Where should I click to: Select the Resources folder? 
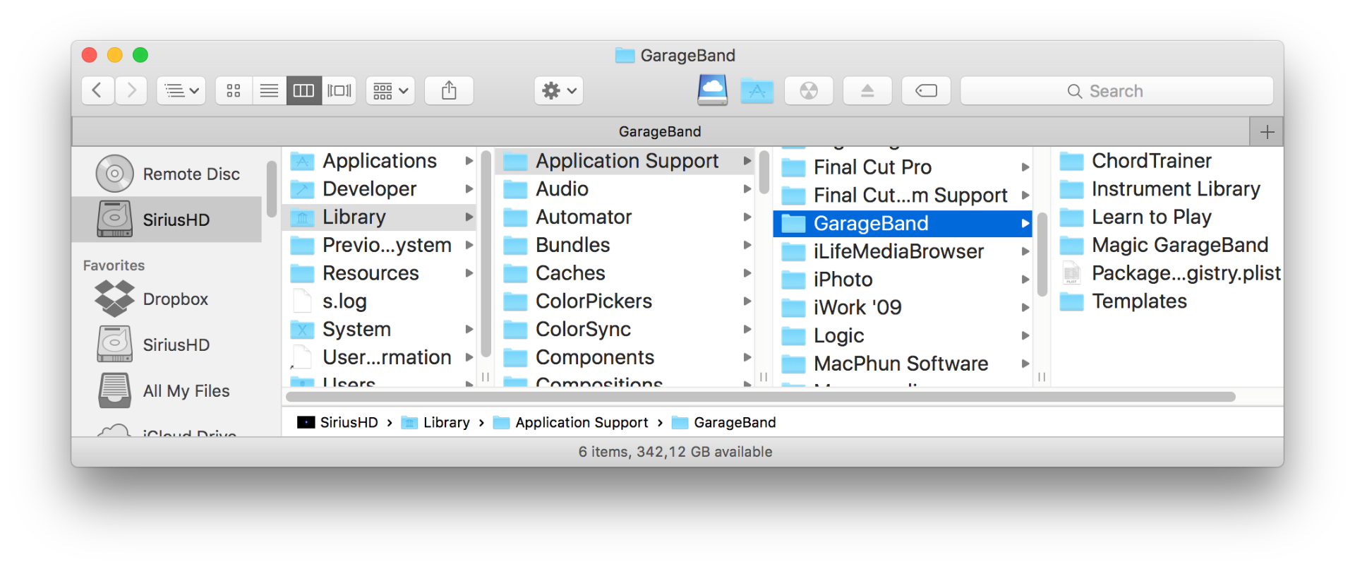pyautogui.click(x=379, y=273)
